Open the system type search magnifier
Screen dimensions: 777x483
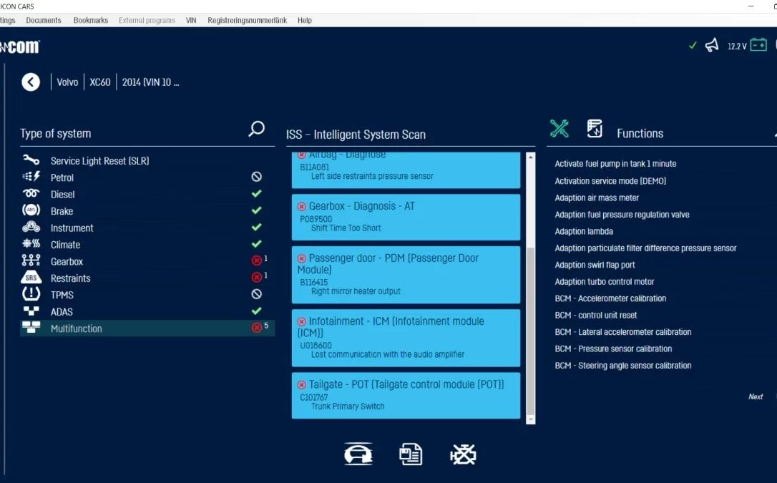pos(256,129)
